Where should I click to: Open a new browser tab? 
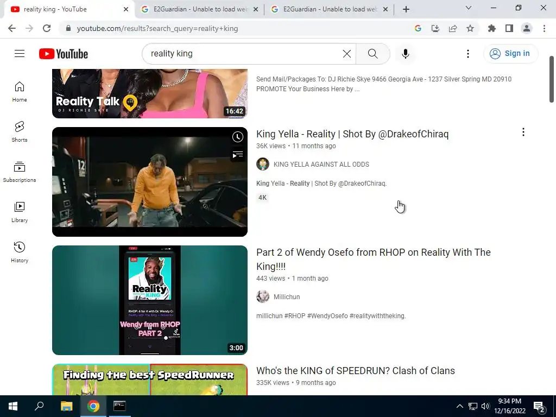point(406,10)
